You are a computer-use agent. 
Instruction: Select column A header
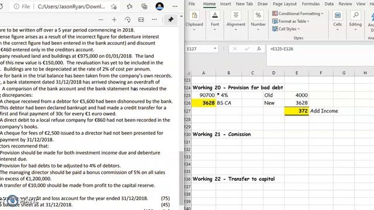203,73
